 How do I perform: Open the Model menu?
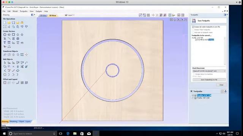click(15, 11)
